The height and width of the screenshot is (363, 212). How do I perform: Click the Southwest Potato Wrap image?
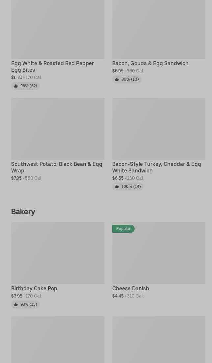(x=58, y=128)
